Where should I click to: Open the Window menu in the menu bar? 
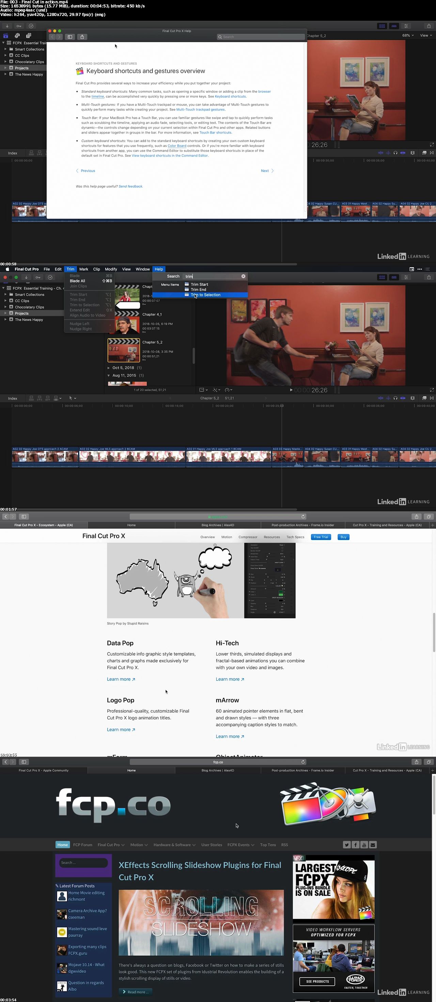(x=143, y=269)
